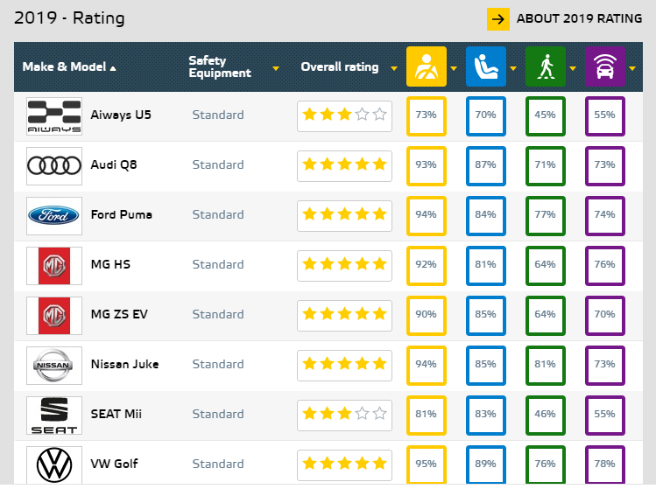Select Audi Q8 87% child score
The image size is (656, 496).
[x=486, y=166]
